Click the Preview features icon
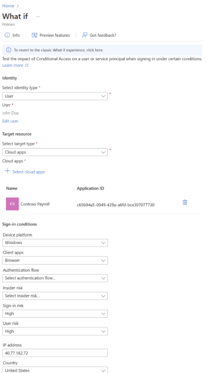Image resolution: width=207 pixels, height=373 pixels. coord(35,35)
